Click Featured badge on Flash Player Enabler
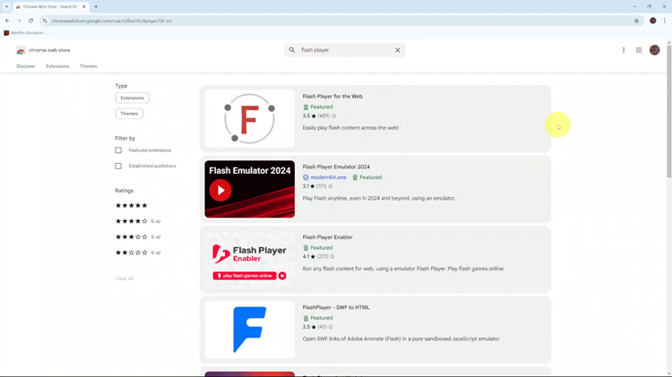This screenshot has width=672, height=377. [317, 248]
